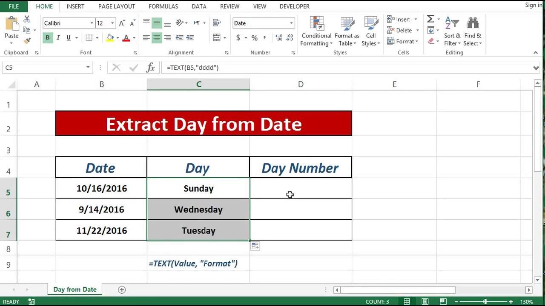Screen dimensions: 545x306
Task: Click Decrease Decimal icon
Action: pos(290,38)
